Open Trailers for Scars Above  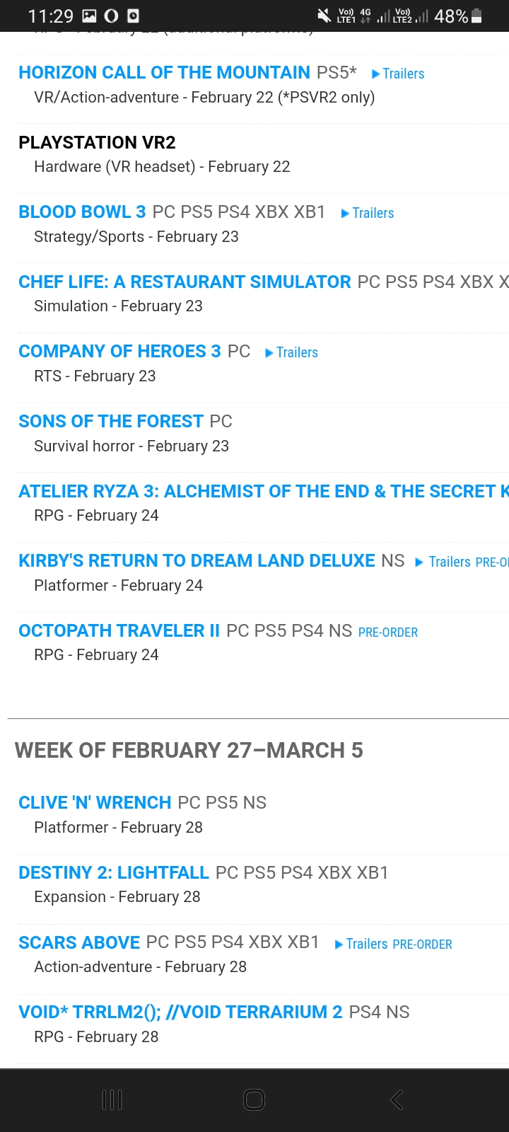pos(361,944)
